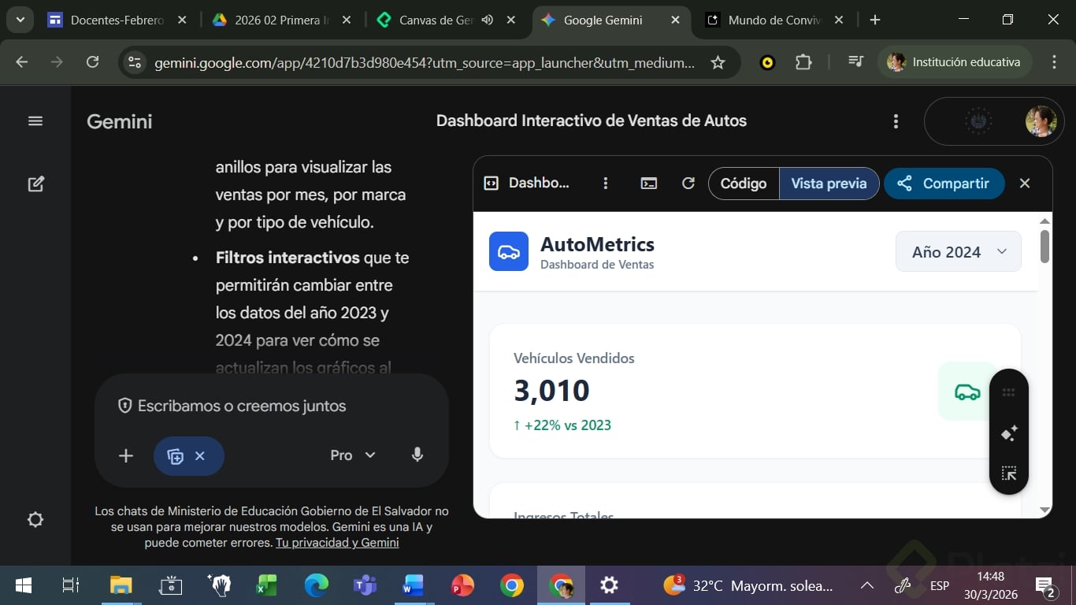Show hidden system tray icons
1076x605 pixels.
[867, 586]
